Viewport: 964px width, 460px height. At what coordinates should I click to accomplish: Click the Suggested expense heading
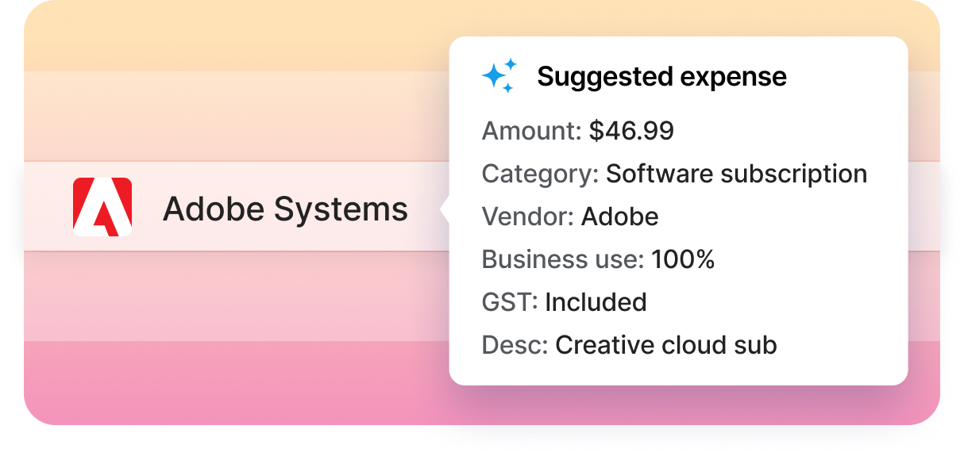[x=662, y=75]
